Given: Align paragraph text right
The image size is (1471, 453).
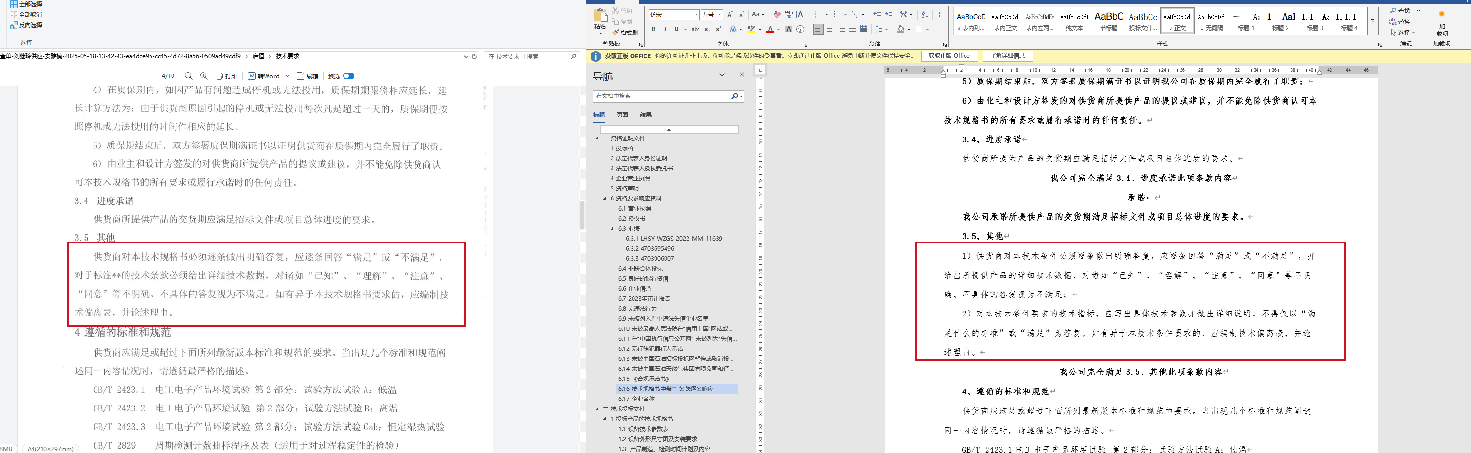Looking at the screenshot, I should 841,29.
